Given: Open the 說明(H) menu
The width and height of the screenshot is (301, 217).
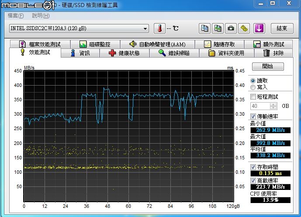Looking at the screenshot, I should click(x=41, y=16).
